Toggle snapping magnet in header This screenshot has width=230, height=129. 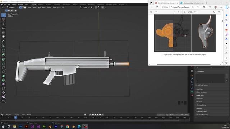pyautogui.click(x=96, y=7)
